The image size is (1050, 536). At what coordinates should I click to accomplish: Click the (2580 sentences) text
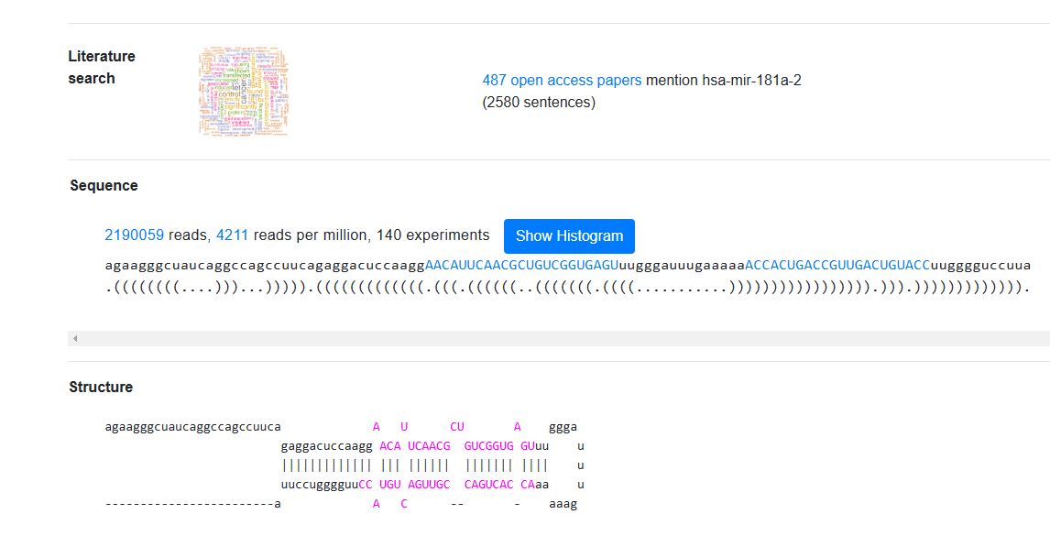pyautogui.click(x=539, y=103)
